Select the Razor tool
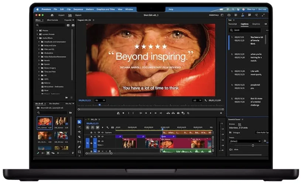The width and height of the screenshot is (301, 184). point(79,137)
